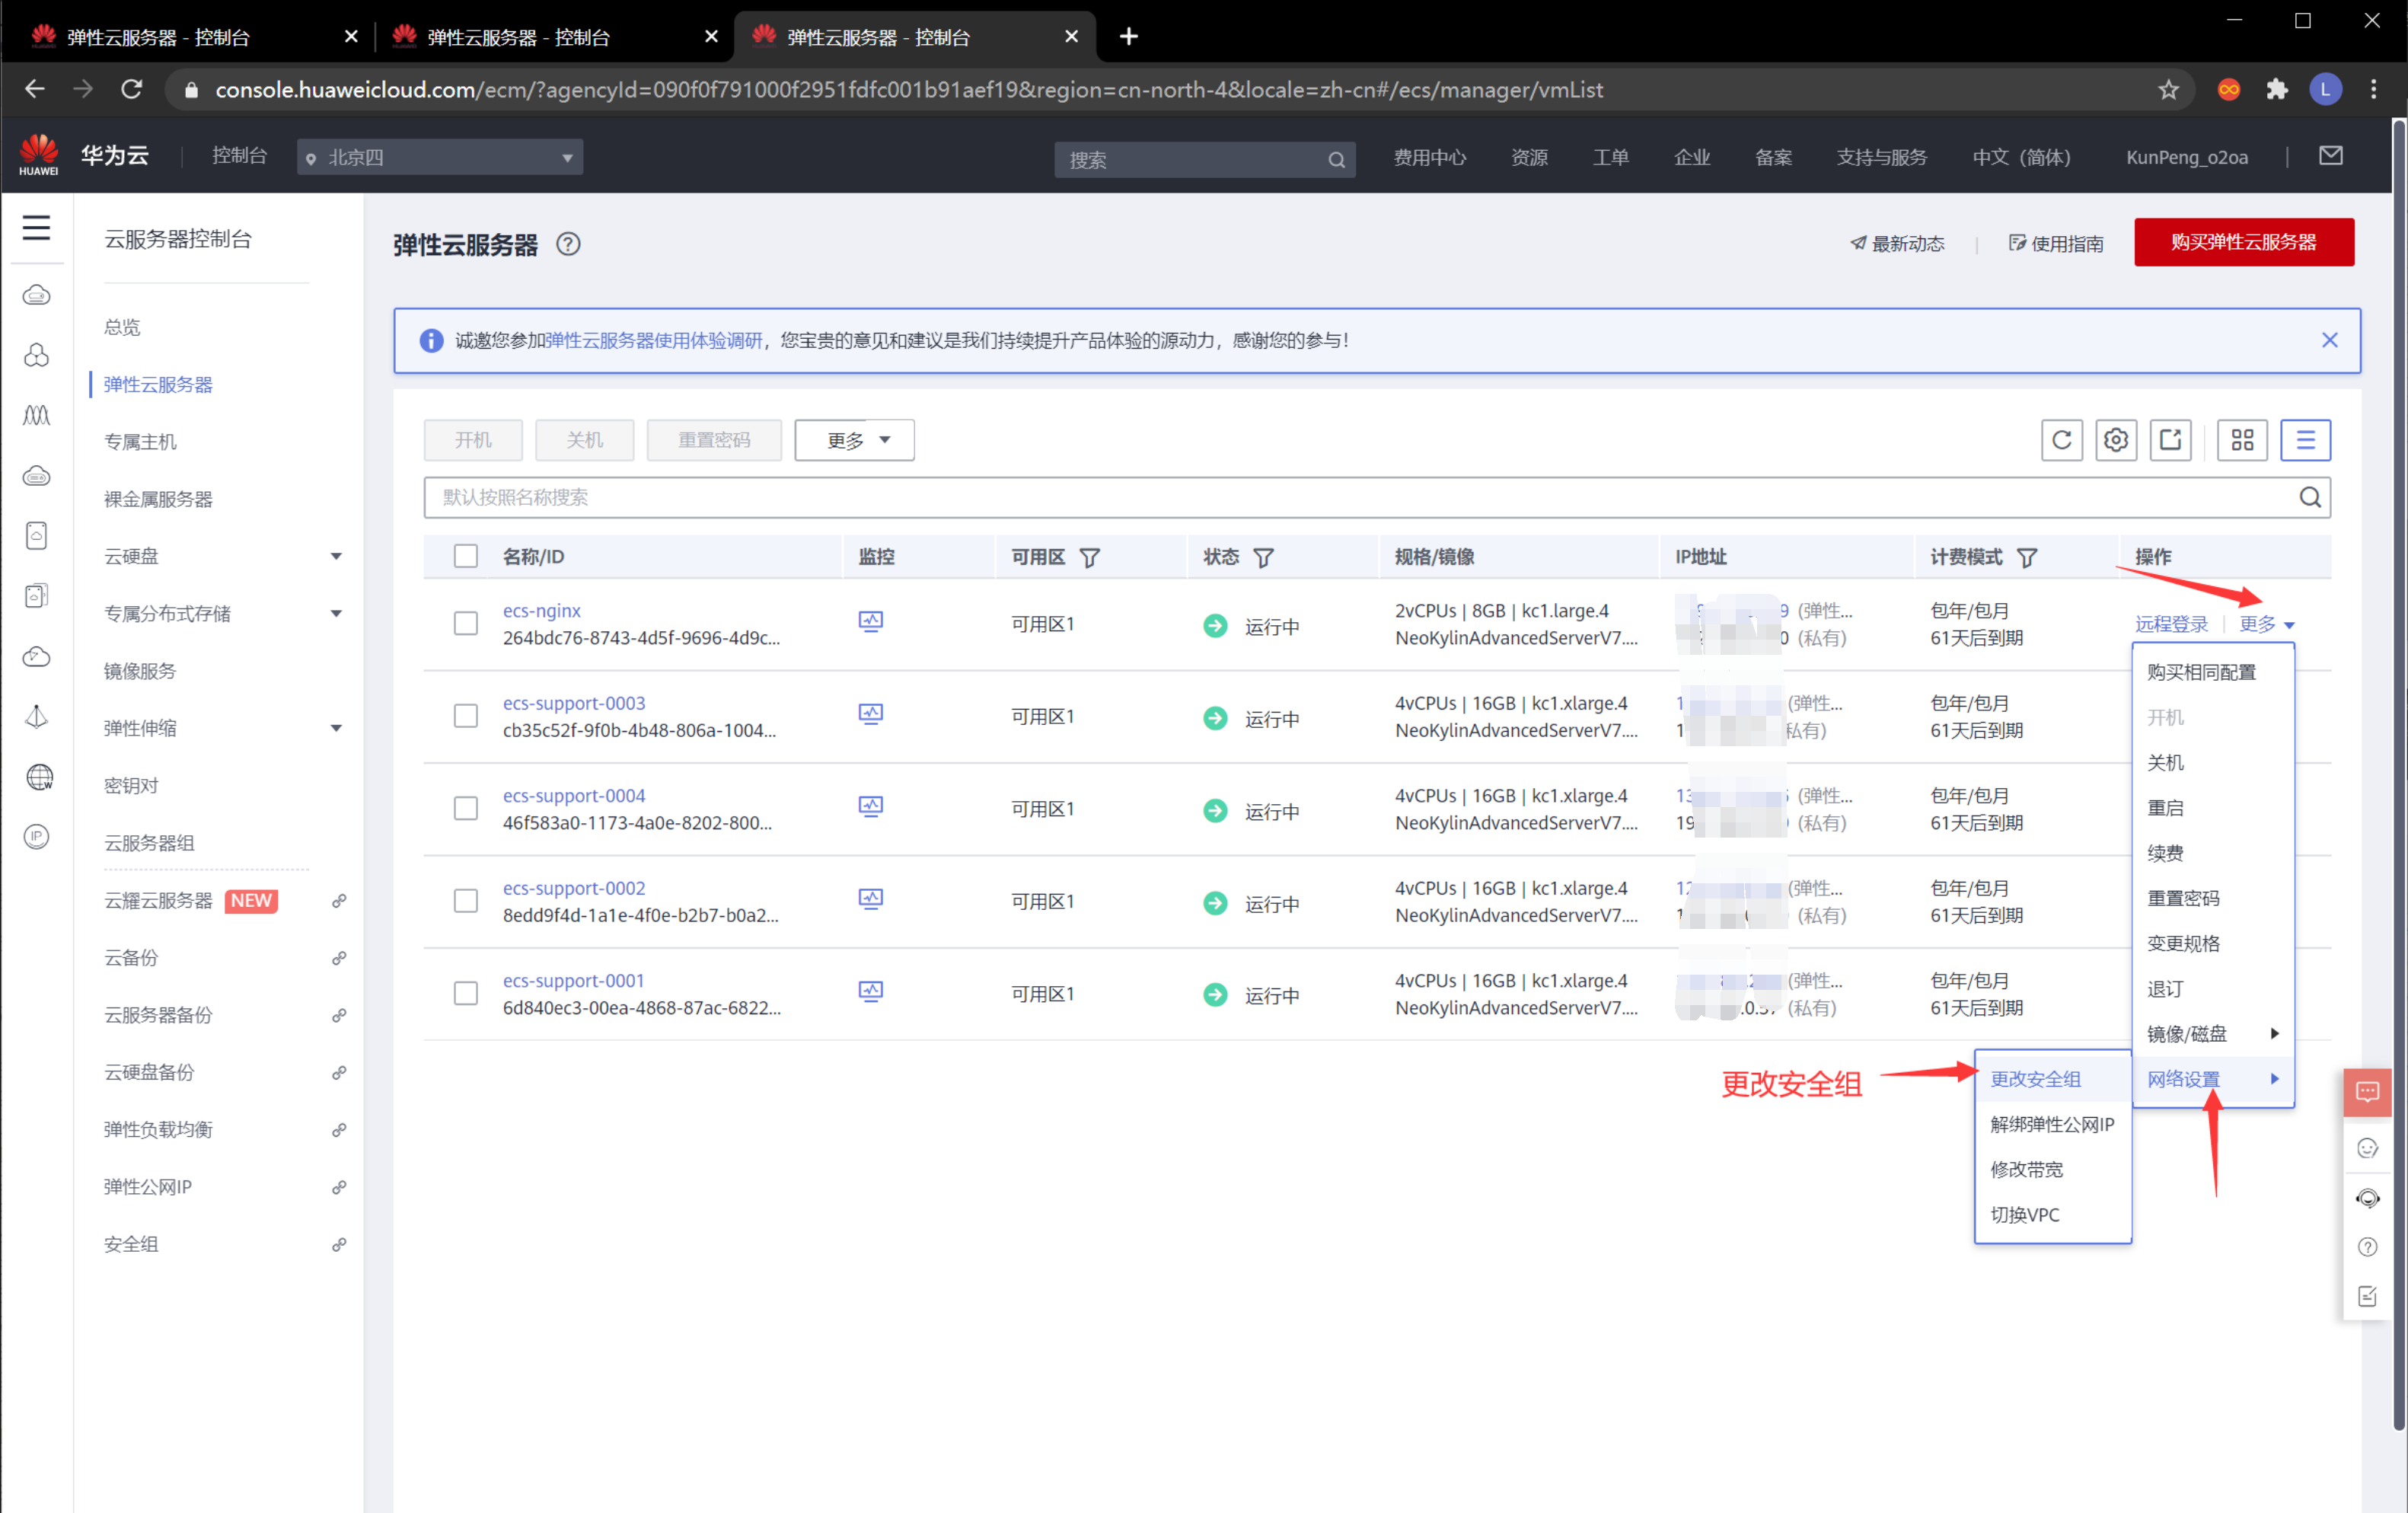Click the monitoring icon for ecs-support-0004
Screen dimensions: 2408x1513
(870, 807)
